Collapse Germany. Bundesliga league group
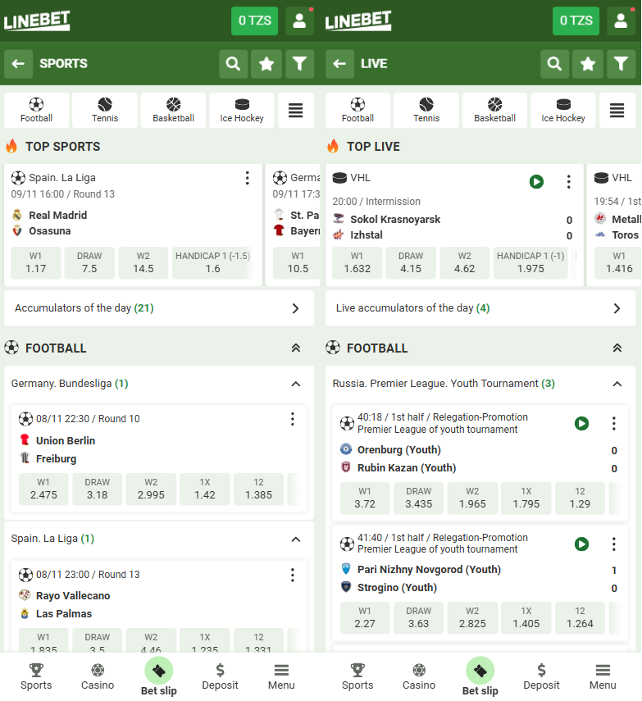Image resolution: width=642 pixels, height=701 pixels. 296,384
